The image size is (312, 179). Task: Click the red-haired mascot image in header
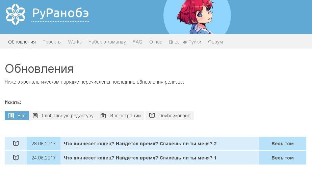click(x=197, y=17)
